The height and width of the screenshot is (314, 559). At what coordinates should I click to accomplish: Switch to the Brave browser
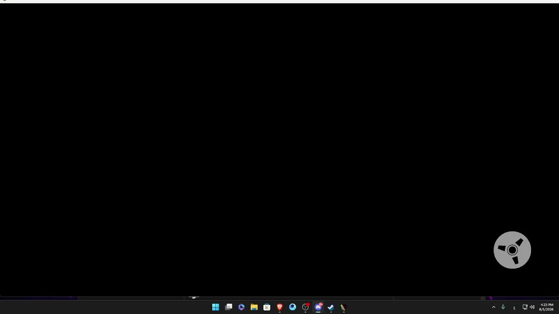[x=280, y=307]
